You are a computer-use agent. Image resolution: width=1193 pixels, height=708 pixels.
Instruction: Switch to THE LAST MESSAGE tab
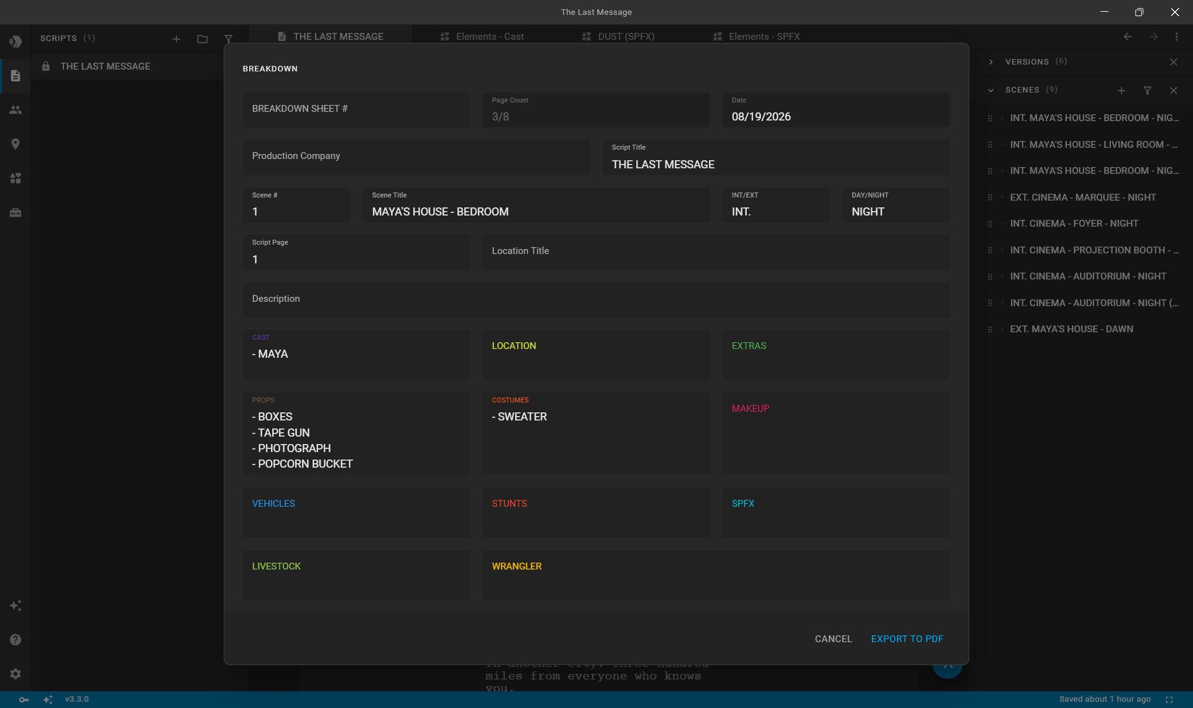click(x=330, y=37)
